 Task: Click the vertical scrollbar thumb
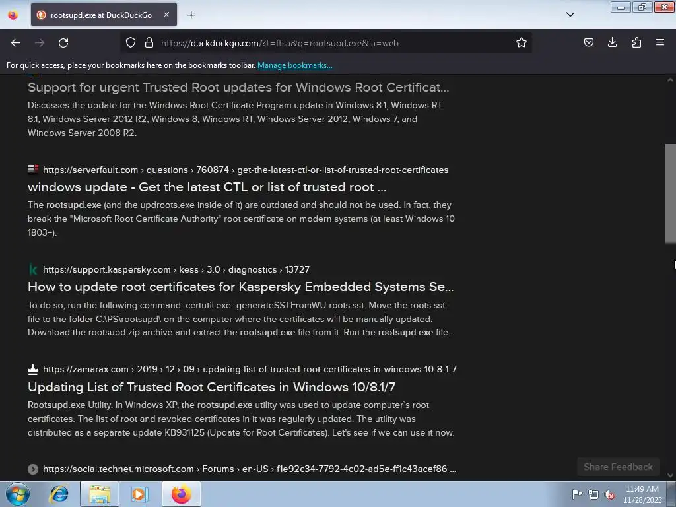670,193
